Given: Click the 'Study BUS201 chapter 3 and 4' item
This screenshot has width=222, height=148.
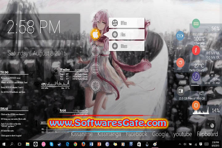Looking at the screenshot, I should 12,87.
